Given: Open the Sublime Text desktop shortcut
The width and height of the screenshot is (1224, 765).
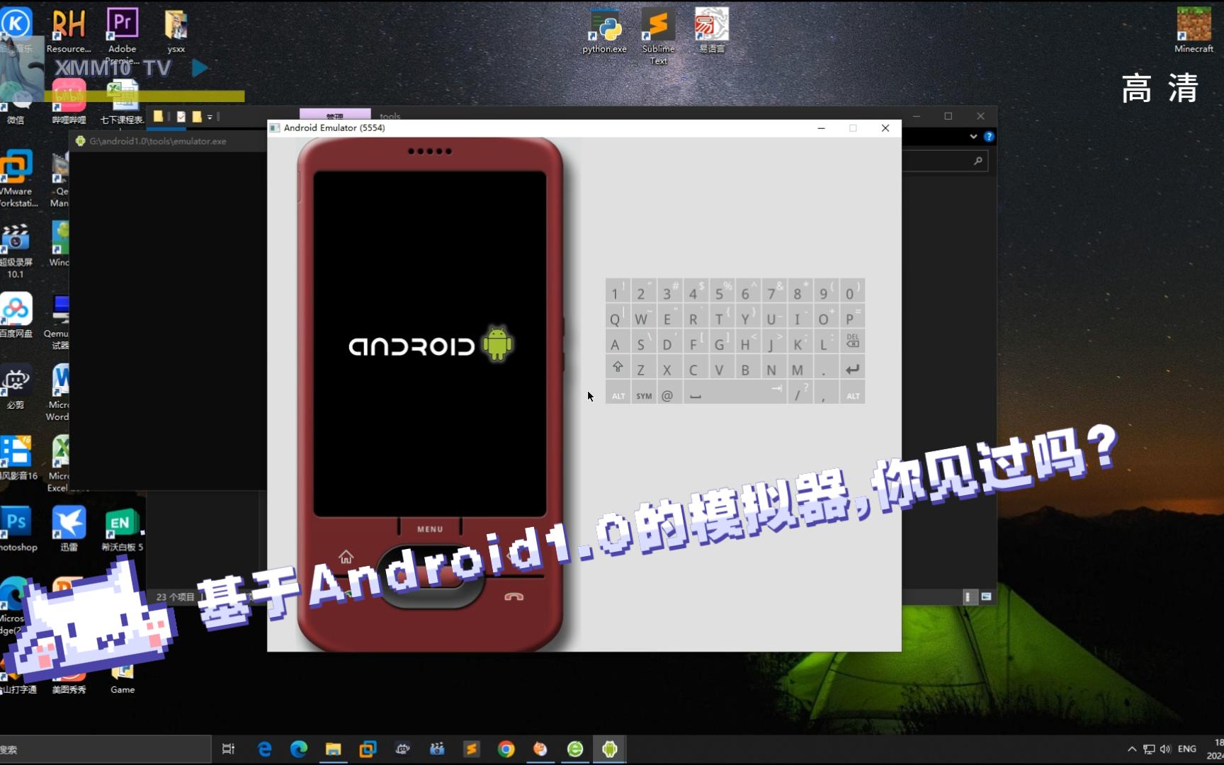Looking at the screenshot, I should pos(658,35).
